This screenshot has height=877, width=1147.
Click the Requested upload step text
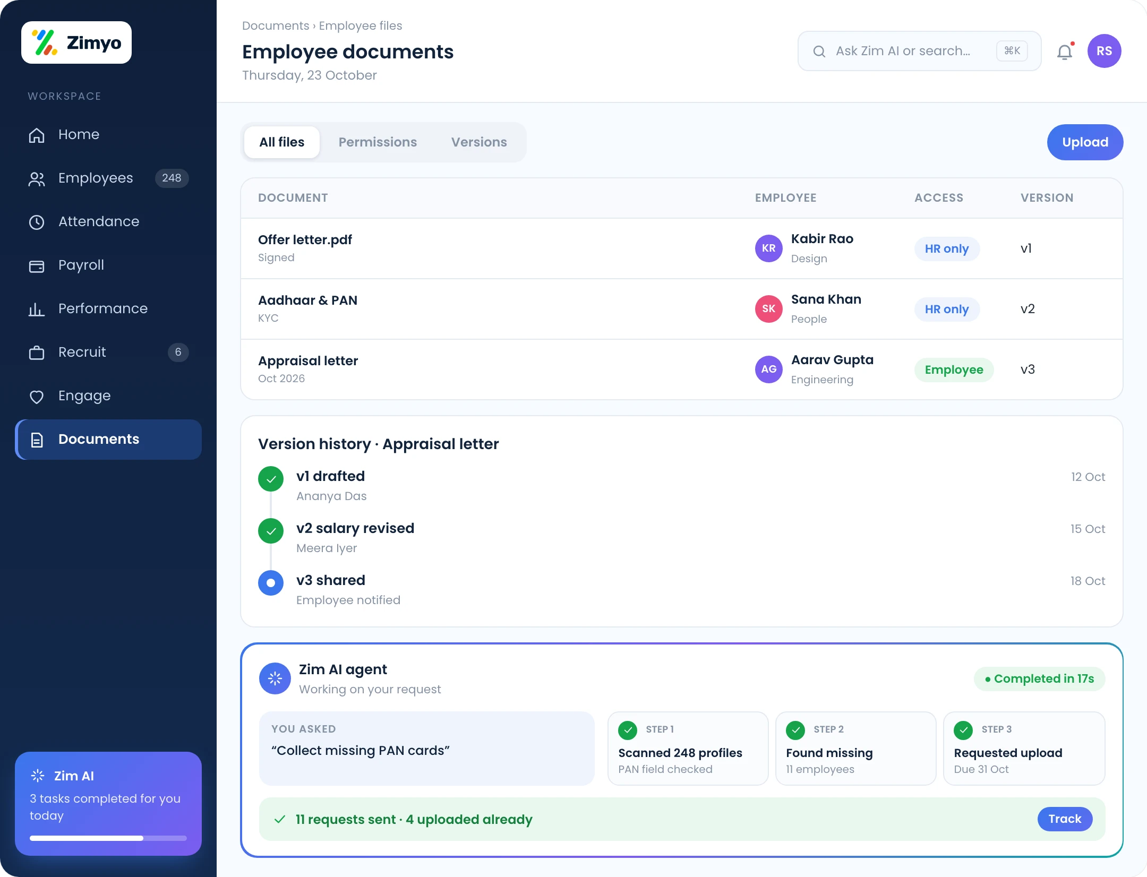point(1008,753)
